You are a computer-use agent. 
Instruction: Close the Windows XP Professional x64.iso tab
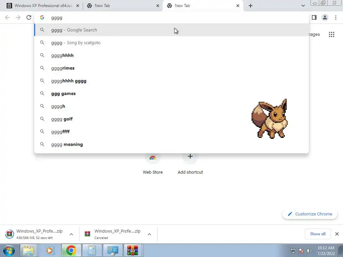click(x=78, y=6)
